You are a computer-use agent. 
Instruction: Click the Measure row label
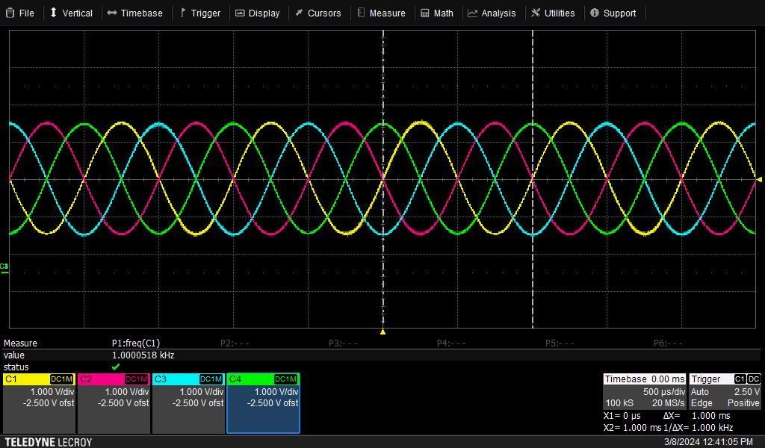click(20, 343)
